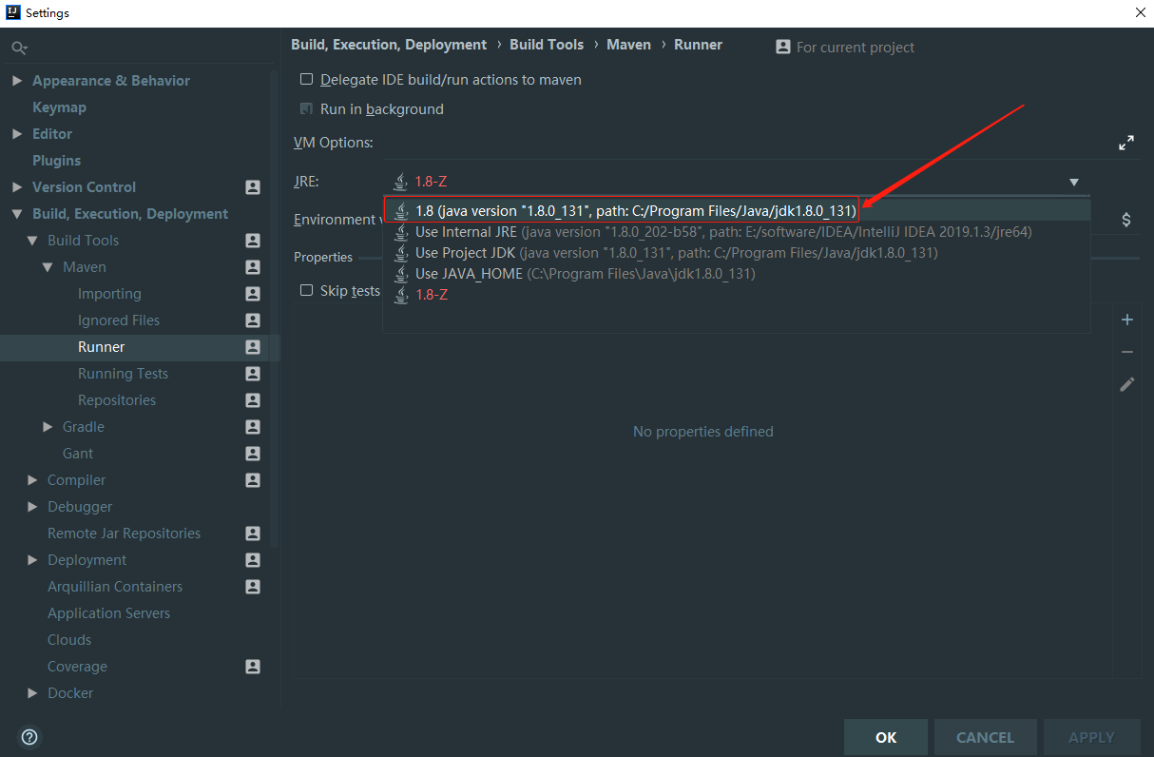1154x757 pixels.
Task: Expand the Gradle node
Action: tap(48, 427)
